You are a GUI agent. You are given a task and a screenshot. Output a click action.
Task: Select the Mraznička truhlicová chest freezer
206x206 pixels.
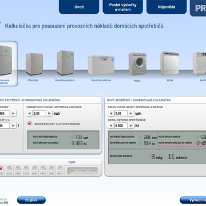(101, 65)
